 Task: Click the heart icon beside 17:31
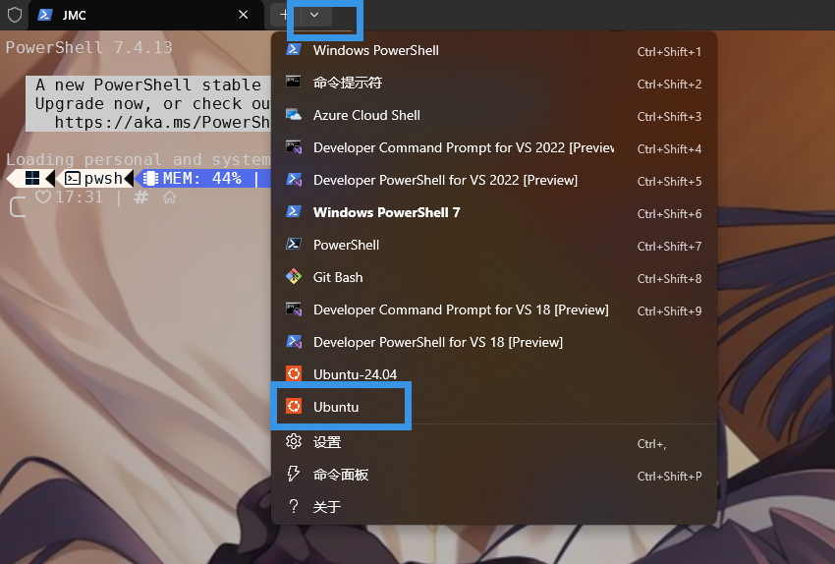43,197
